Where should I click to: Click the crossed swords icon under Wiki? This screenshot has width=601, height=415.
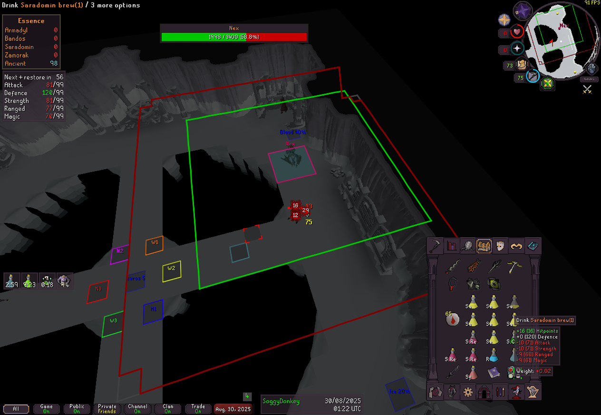(587, 89)
